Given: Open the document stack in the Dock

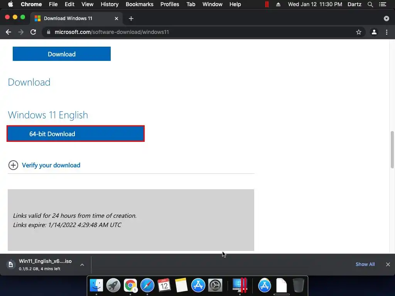Looking at the screenshot, I should (x=281, y=285).
